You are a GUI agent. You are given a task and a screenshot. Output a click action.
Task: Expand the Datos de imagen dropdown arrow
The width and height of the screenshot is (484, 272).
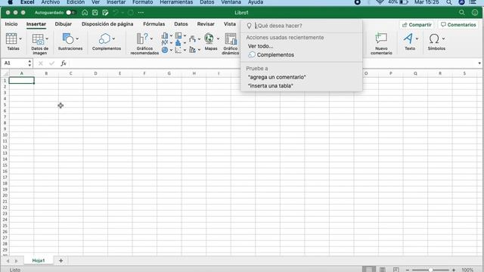coord(47,39)
